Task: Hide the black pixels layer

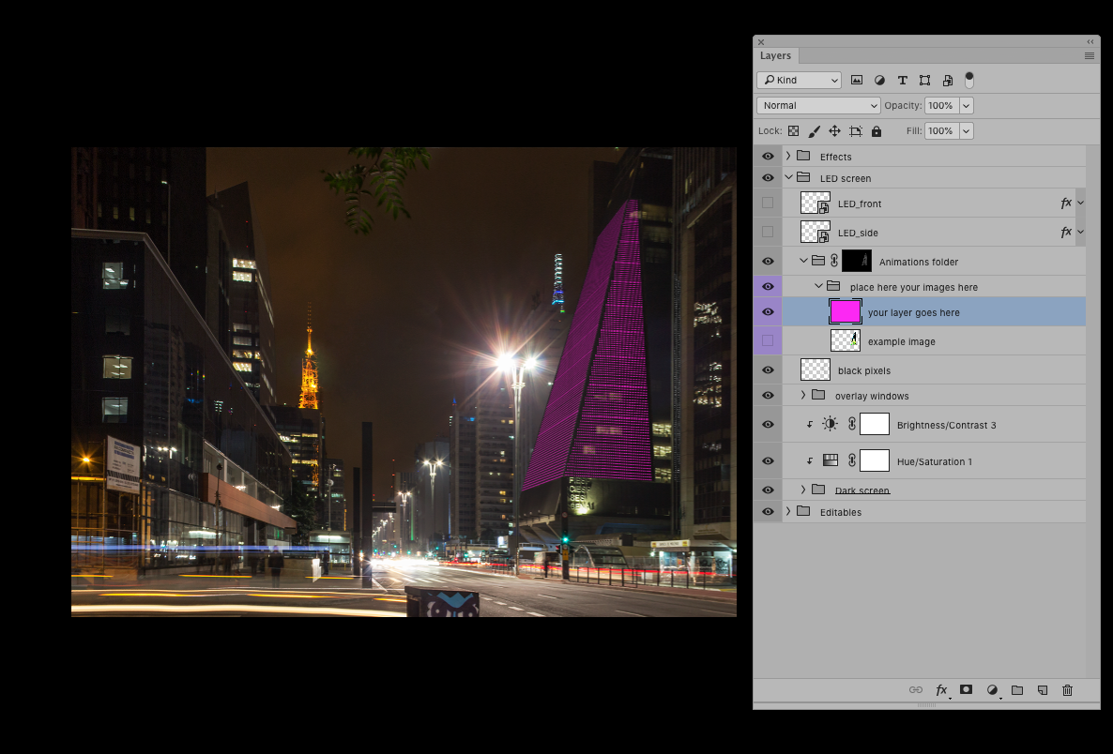Action: 768,370
